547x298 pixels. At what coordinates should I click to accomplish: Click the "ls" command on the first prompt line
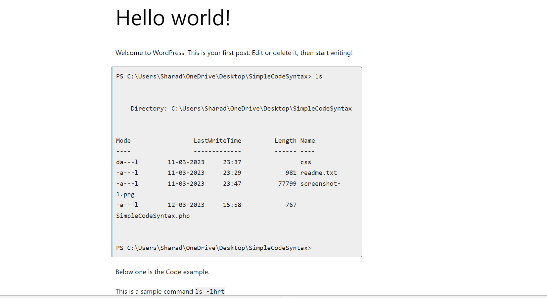pos(318,76)
